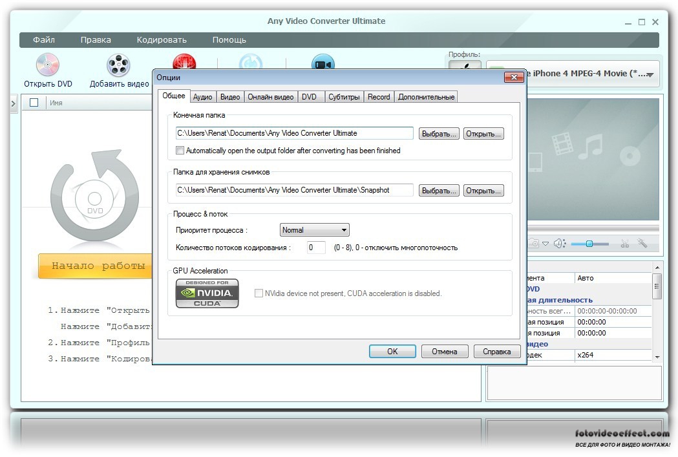Switch to the Общее tab
This screenshot has height=457, width=678.
pos(174,96)
